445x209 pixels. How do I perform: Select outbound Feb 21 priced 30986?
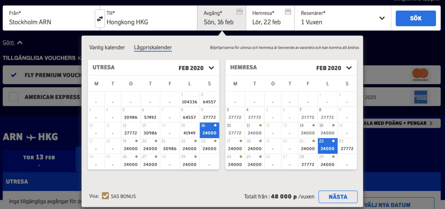(170, 146)
